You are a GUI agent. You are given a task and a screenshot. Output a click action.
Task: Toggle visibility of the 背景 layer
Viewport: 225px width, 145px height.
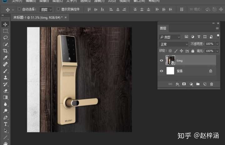click(162, 71)
